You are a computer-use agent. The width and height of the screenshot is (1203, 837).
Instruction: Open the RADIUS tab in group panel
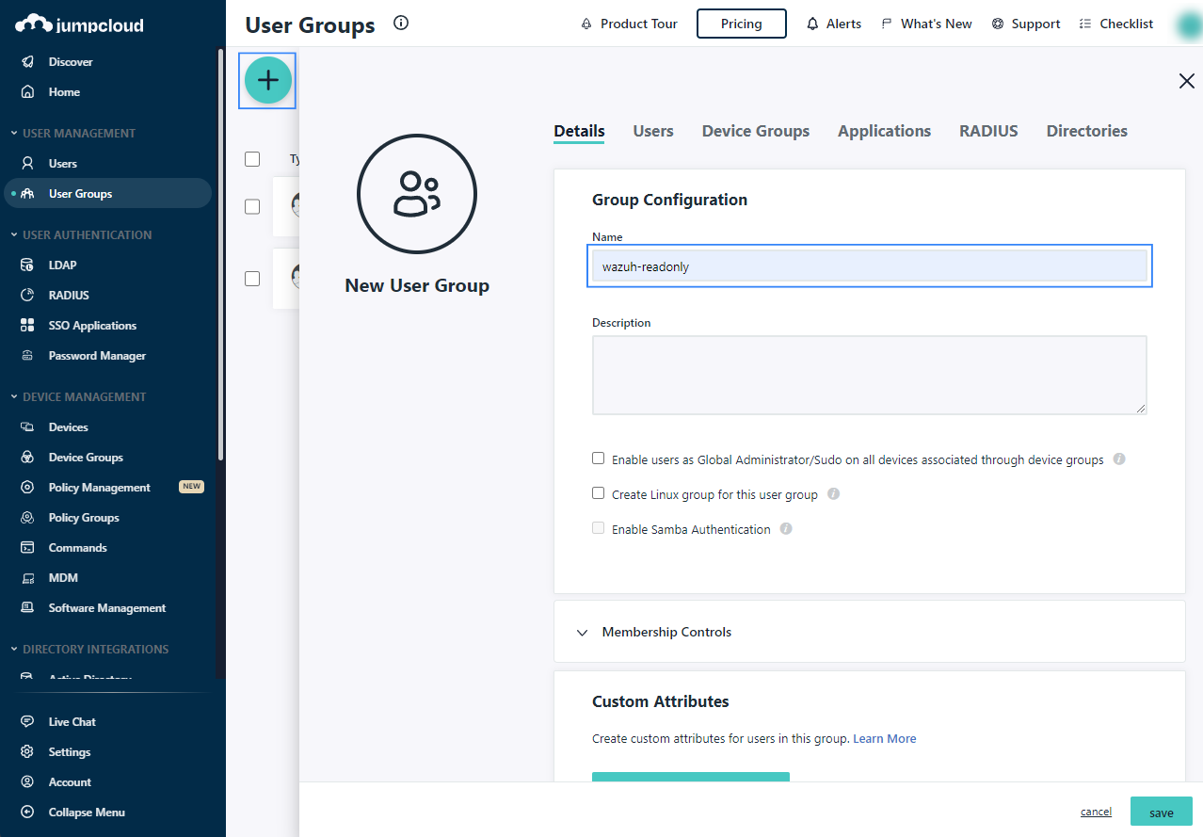click(988, 132)
